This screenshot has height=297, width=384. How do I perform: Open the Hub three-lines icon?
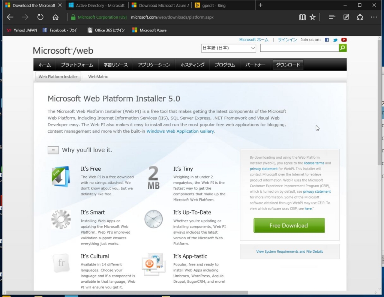332,17
